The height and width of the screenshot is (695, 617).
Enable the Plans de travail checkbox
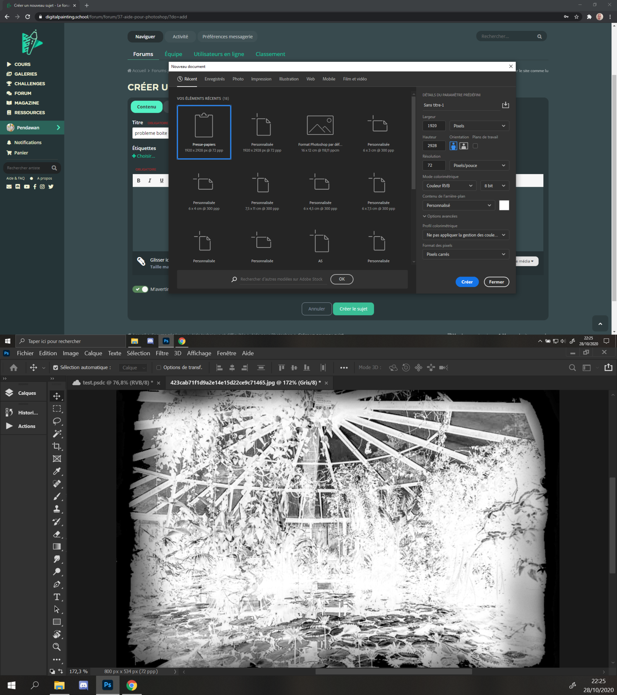475,146
